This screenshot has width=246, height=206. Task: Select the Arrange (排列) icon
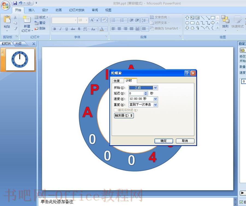(x=225, y=19)
